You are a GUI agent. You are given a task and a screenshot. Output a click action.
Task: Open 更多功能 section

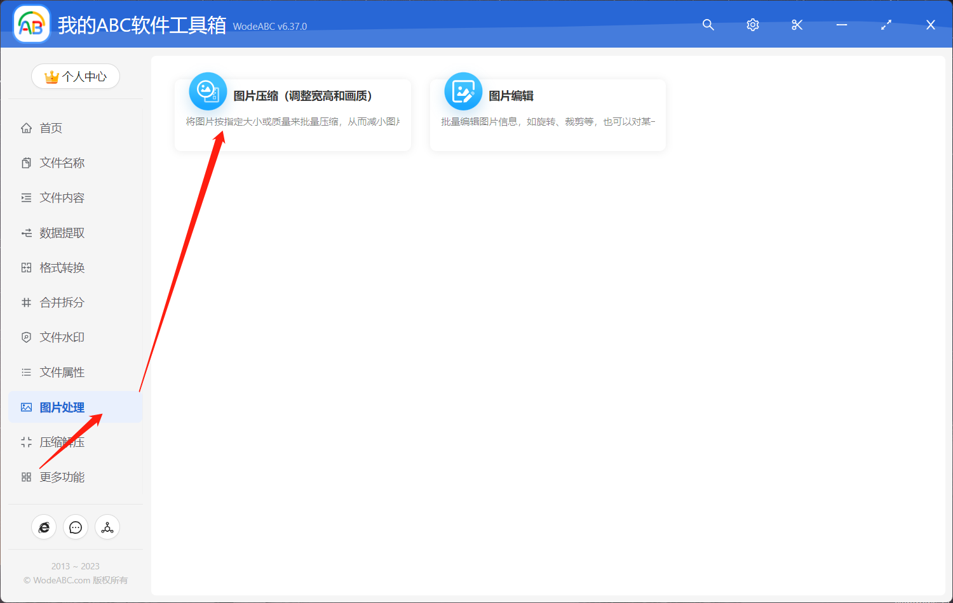[x=75, y=477]
